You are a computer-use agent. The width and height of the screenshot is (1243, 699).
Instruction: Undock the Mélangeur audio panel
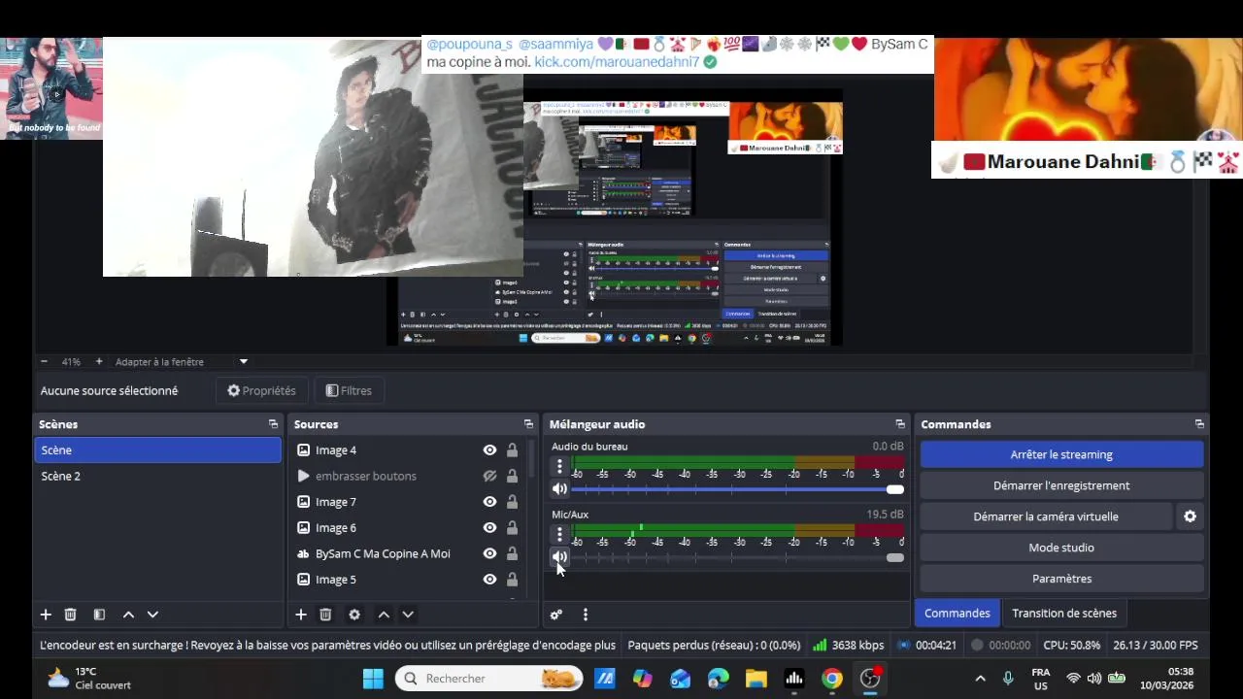(x=900, y=424)
